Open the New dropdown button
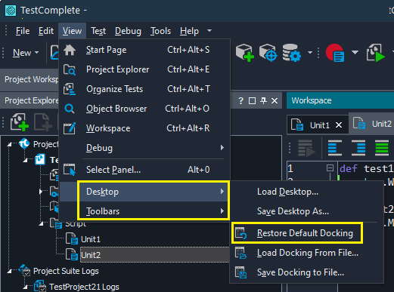The height and width of the screenshot is (292, 394). (26, 53)
